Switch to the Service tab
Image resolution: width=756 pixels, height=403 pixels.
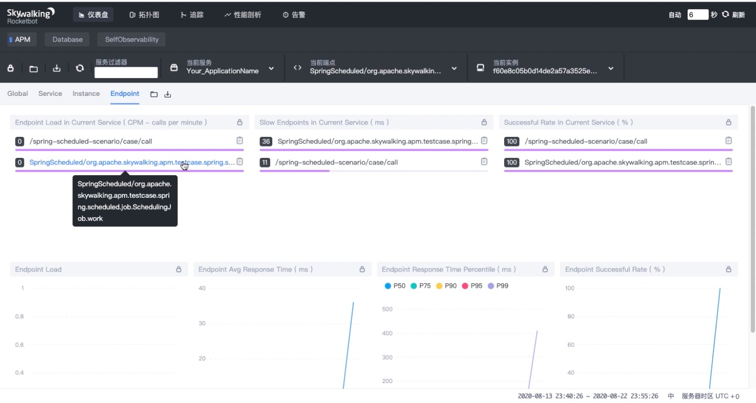pyautogui.click(x=50, y=94)
